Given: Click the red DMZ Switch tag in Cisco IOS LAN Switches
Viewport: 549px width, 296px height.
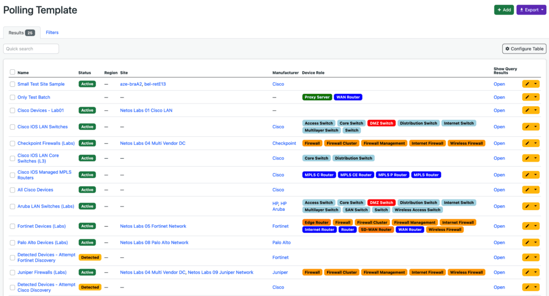Looking at the screenshot, I should tap(381, 123).
